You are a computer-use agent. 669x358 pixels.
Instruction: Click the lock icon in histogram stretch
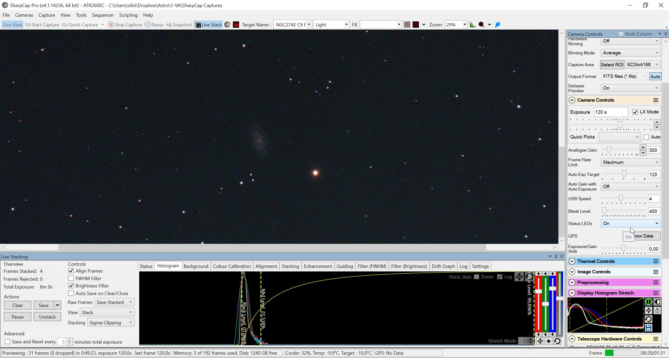(x=657, y=310)
